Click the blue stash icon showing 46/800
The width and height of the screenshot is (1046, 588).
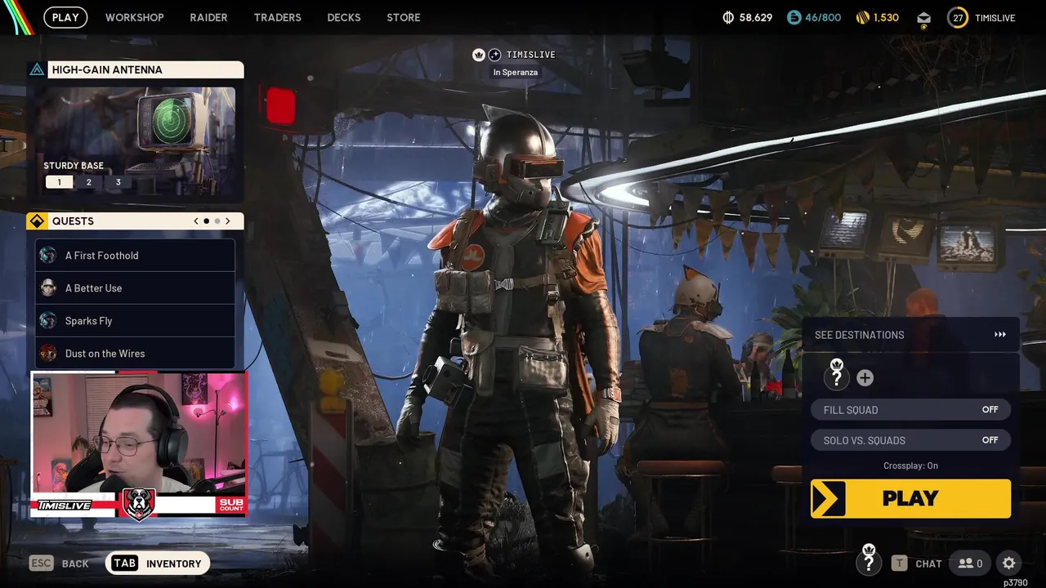coord(793,17)
